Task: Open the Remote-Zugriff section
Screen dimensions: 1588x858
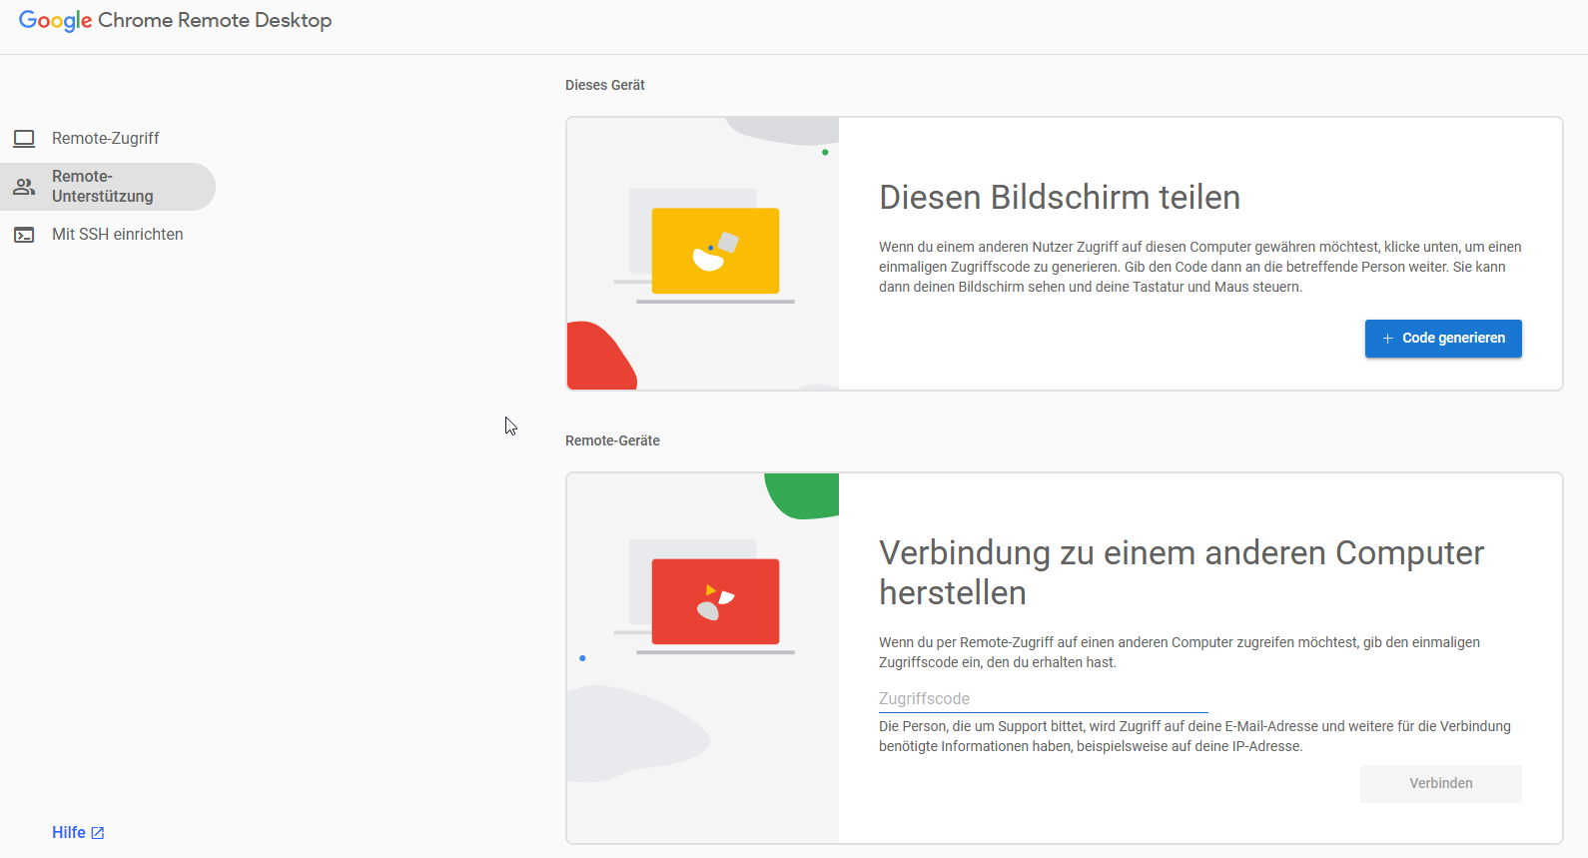Action: click(105, 139)
